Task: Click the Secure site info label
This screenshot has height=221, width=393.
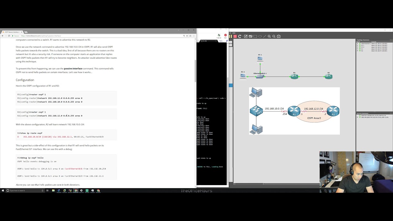Action: point(16,36)
